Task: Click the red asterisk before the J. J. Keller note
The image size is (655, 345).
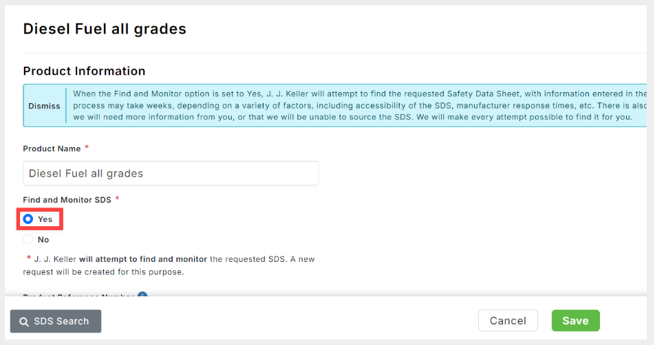Action: coord(29,258)
